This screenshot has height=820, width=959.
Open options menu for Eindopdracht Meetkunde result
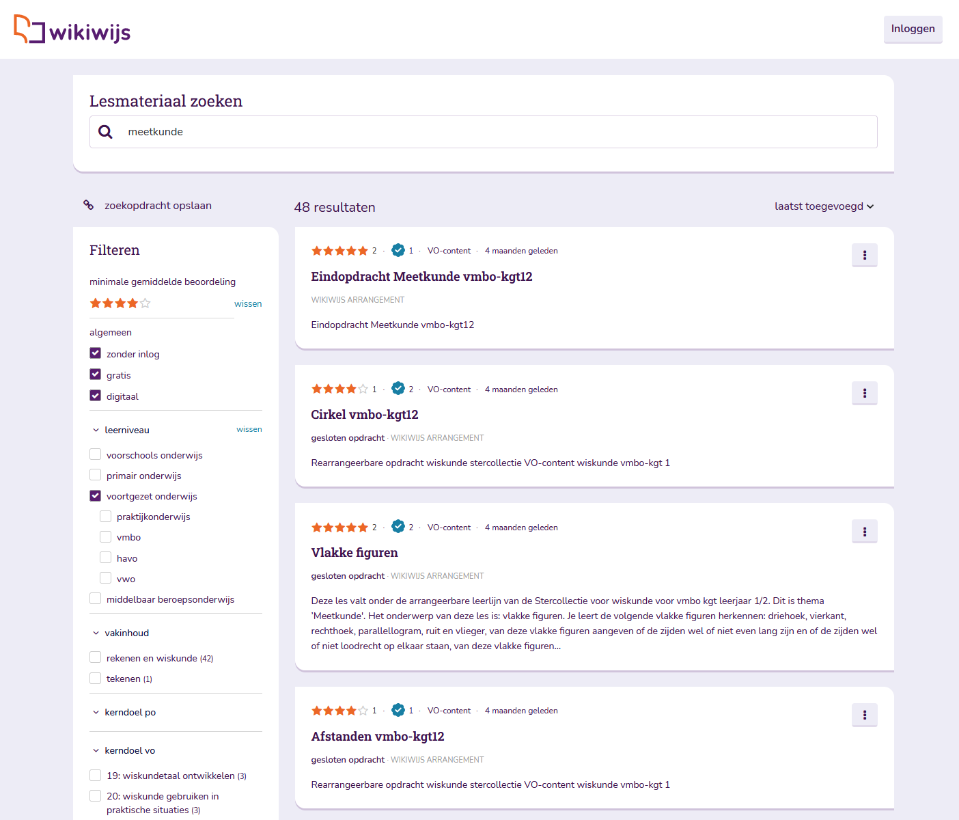864,255
